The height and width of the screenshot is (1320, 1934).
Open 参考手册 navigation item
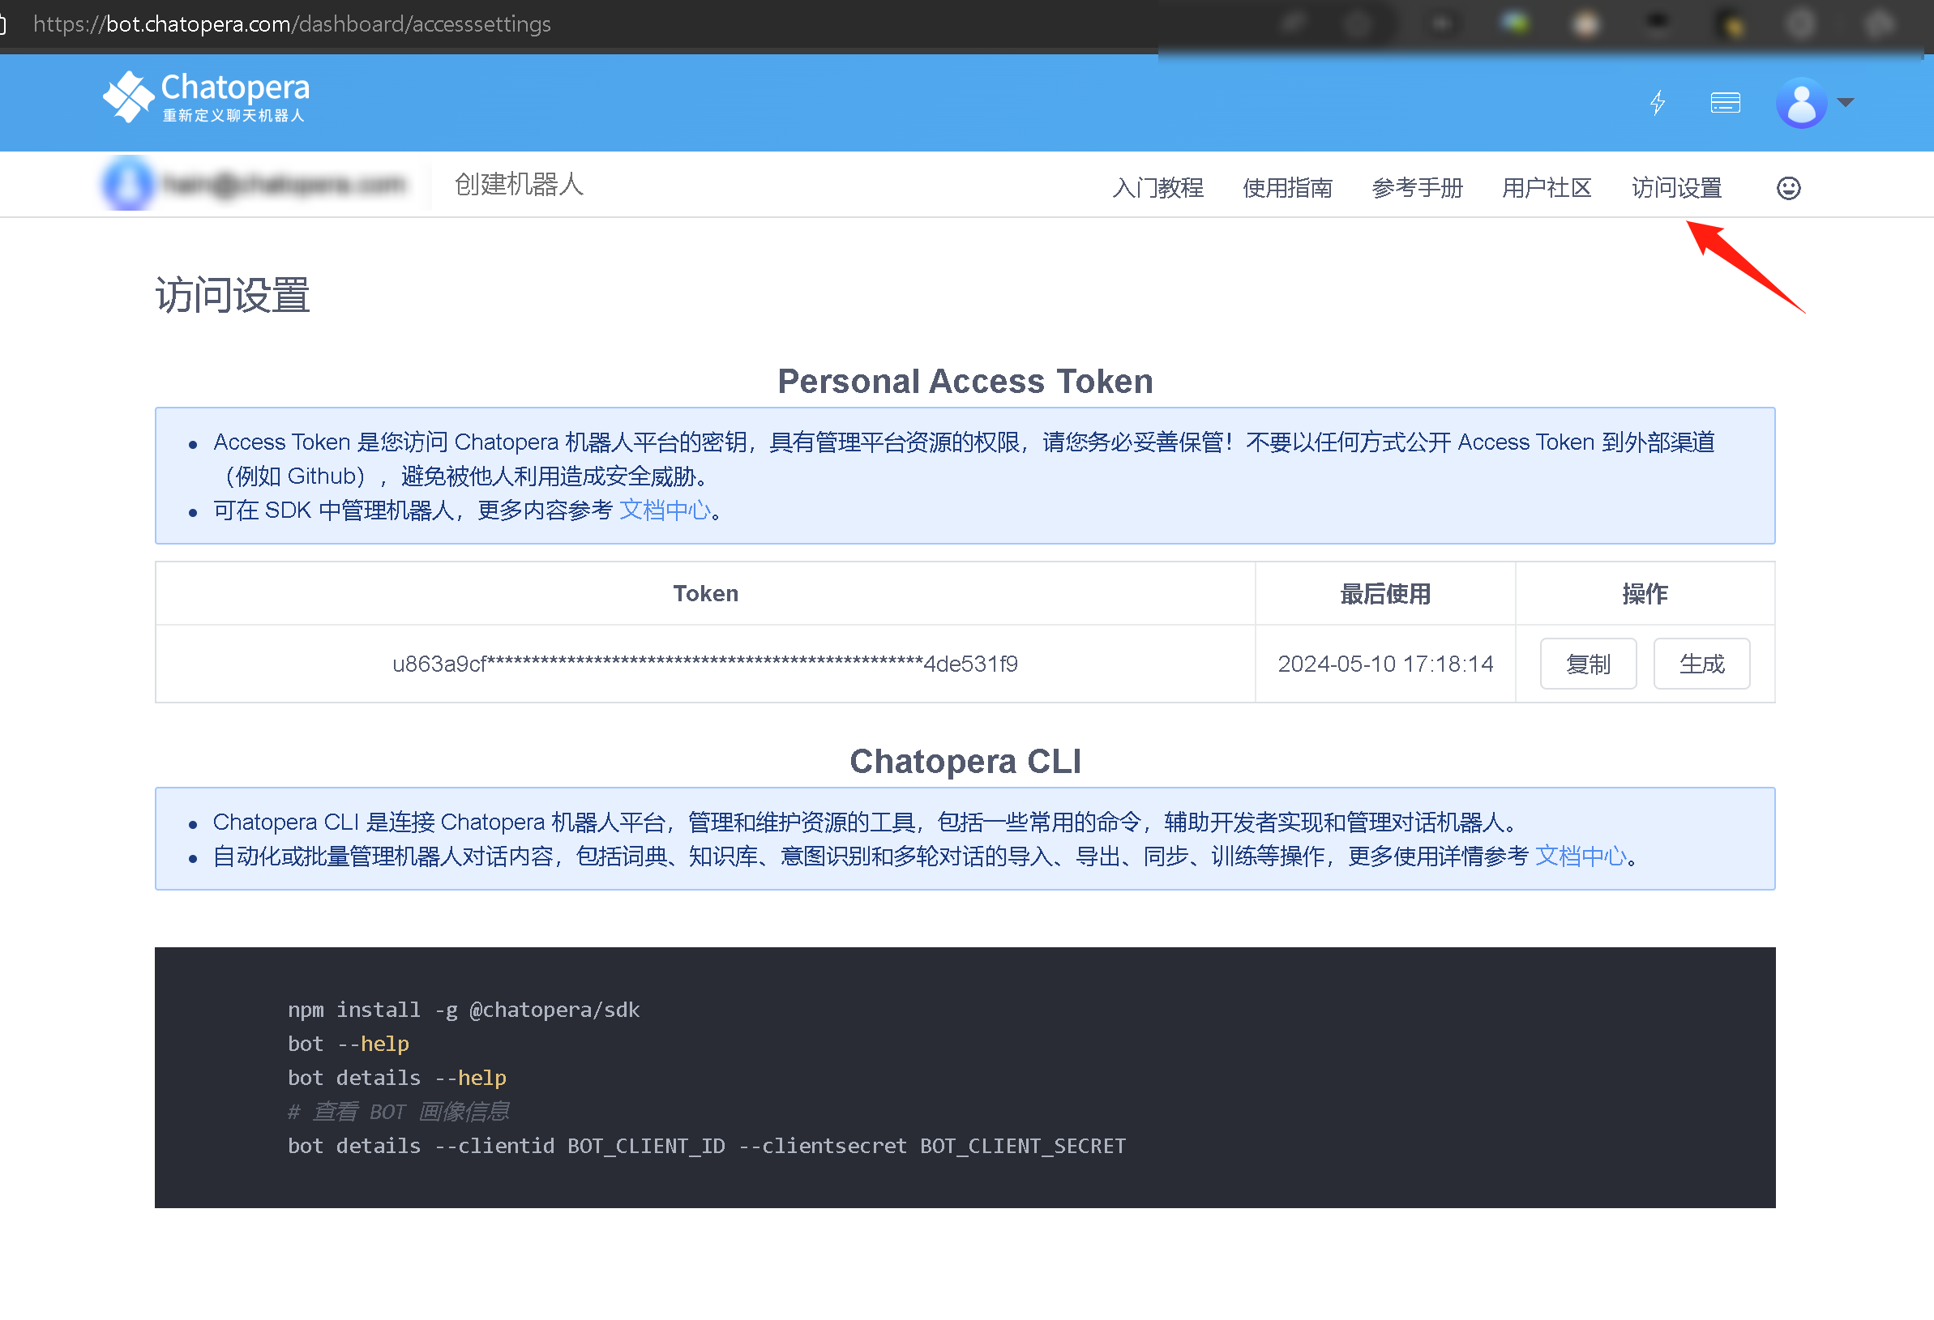pyautogui.click(x=1417, y=188)
